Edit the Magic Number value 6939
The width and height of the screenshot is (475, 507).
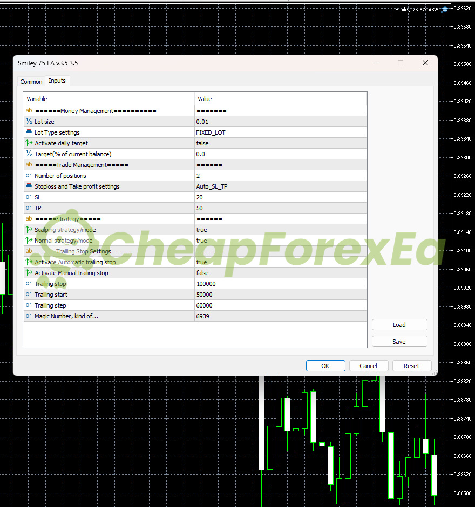(x=280, y=316)
